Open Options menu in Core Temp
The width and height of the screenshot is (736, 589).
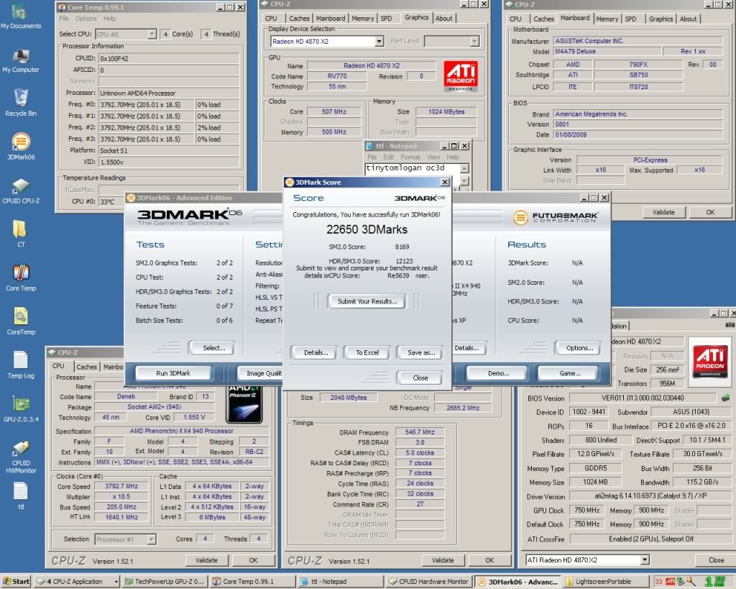tap(86, 19)
